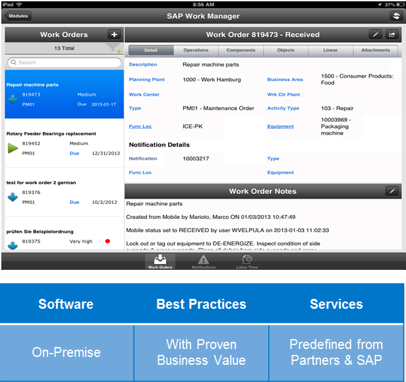The width and height of the screenshot is (406, 382).
Task: Tap the magnifier icon in Search field
Action: pyautogui.click(x=13, y=63)
